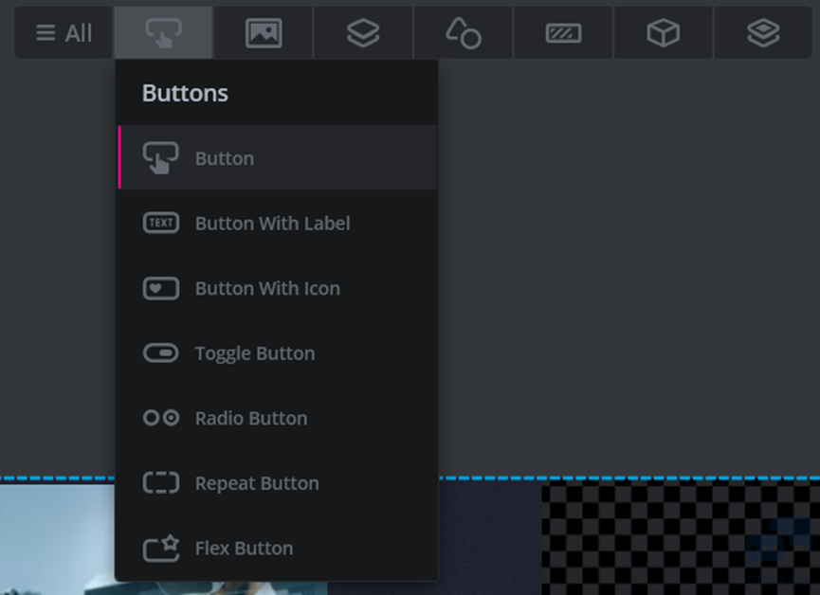Screen dimensions: 820x595
Task: Click the TEXT icon beside Button With Label
Action: click(x=160, y=223)
